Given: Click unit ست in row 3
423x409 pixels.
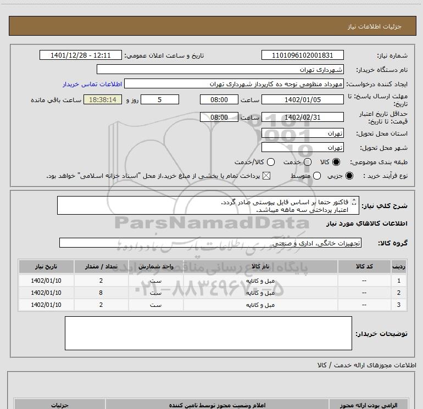Looking at the screenshot, I should 155,305.
